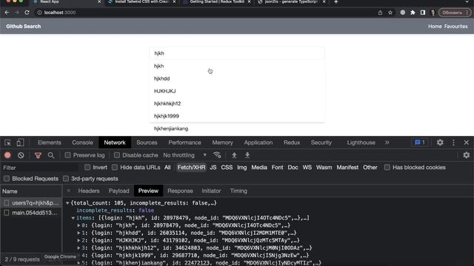Screen dimensions: 474x266
Task: Expand item 1 with login hjkhdd
Action: coord(79,233)
